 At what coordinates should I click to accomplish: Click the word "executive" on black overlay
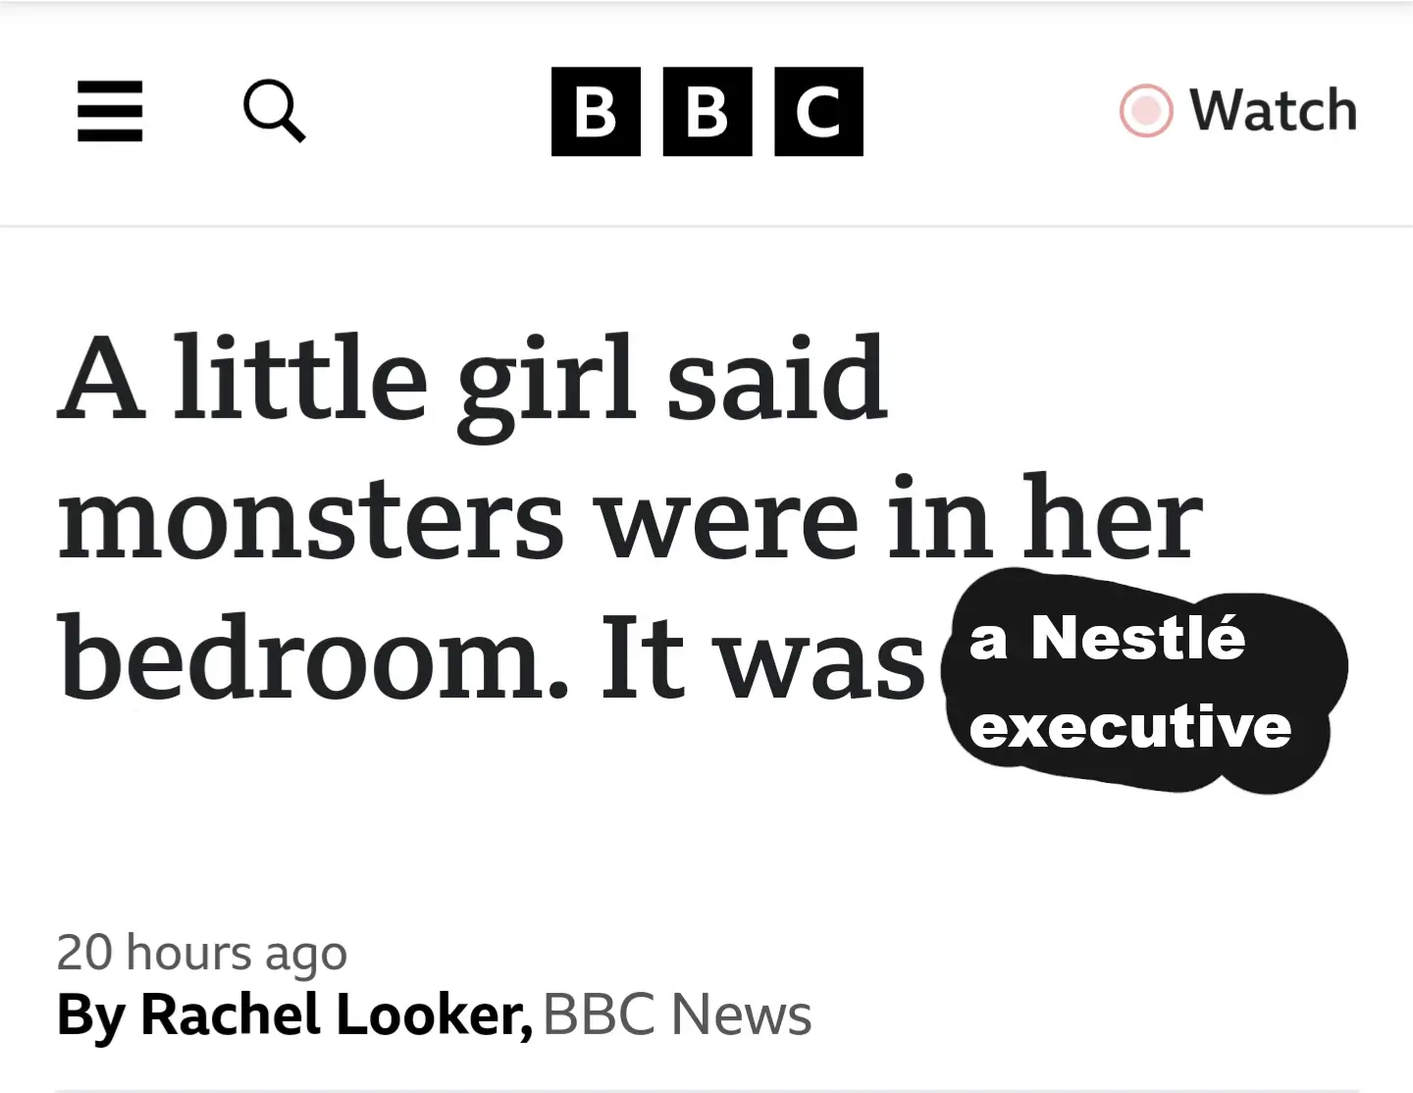point(1130,726)
